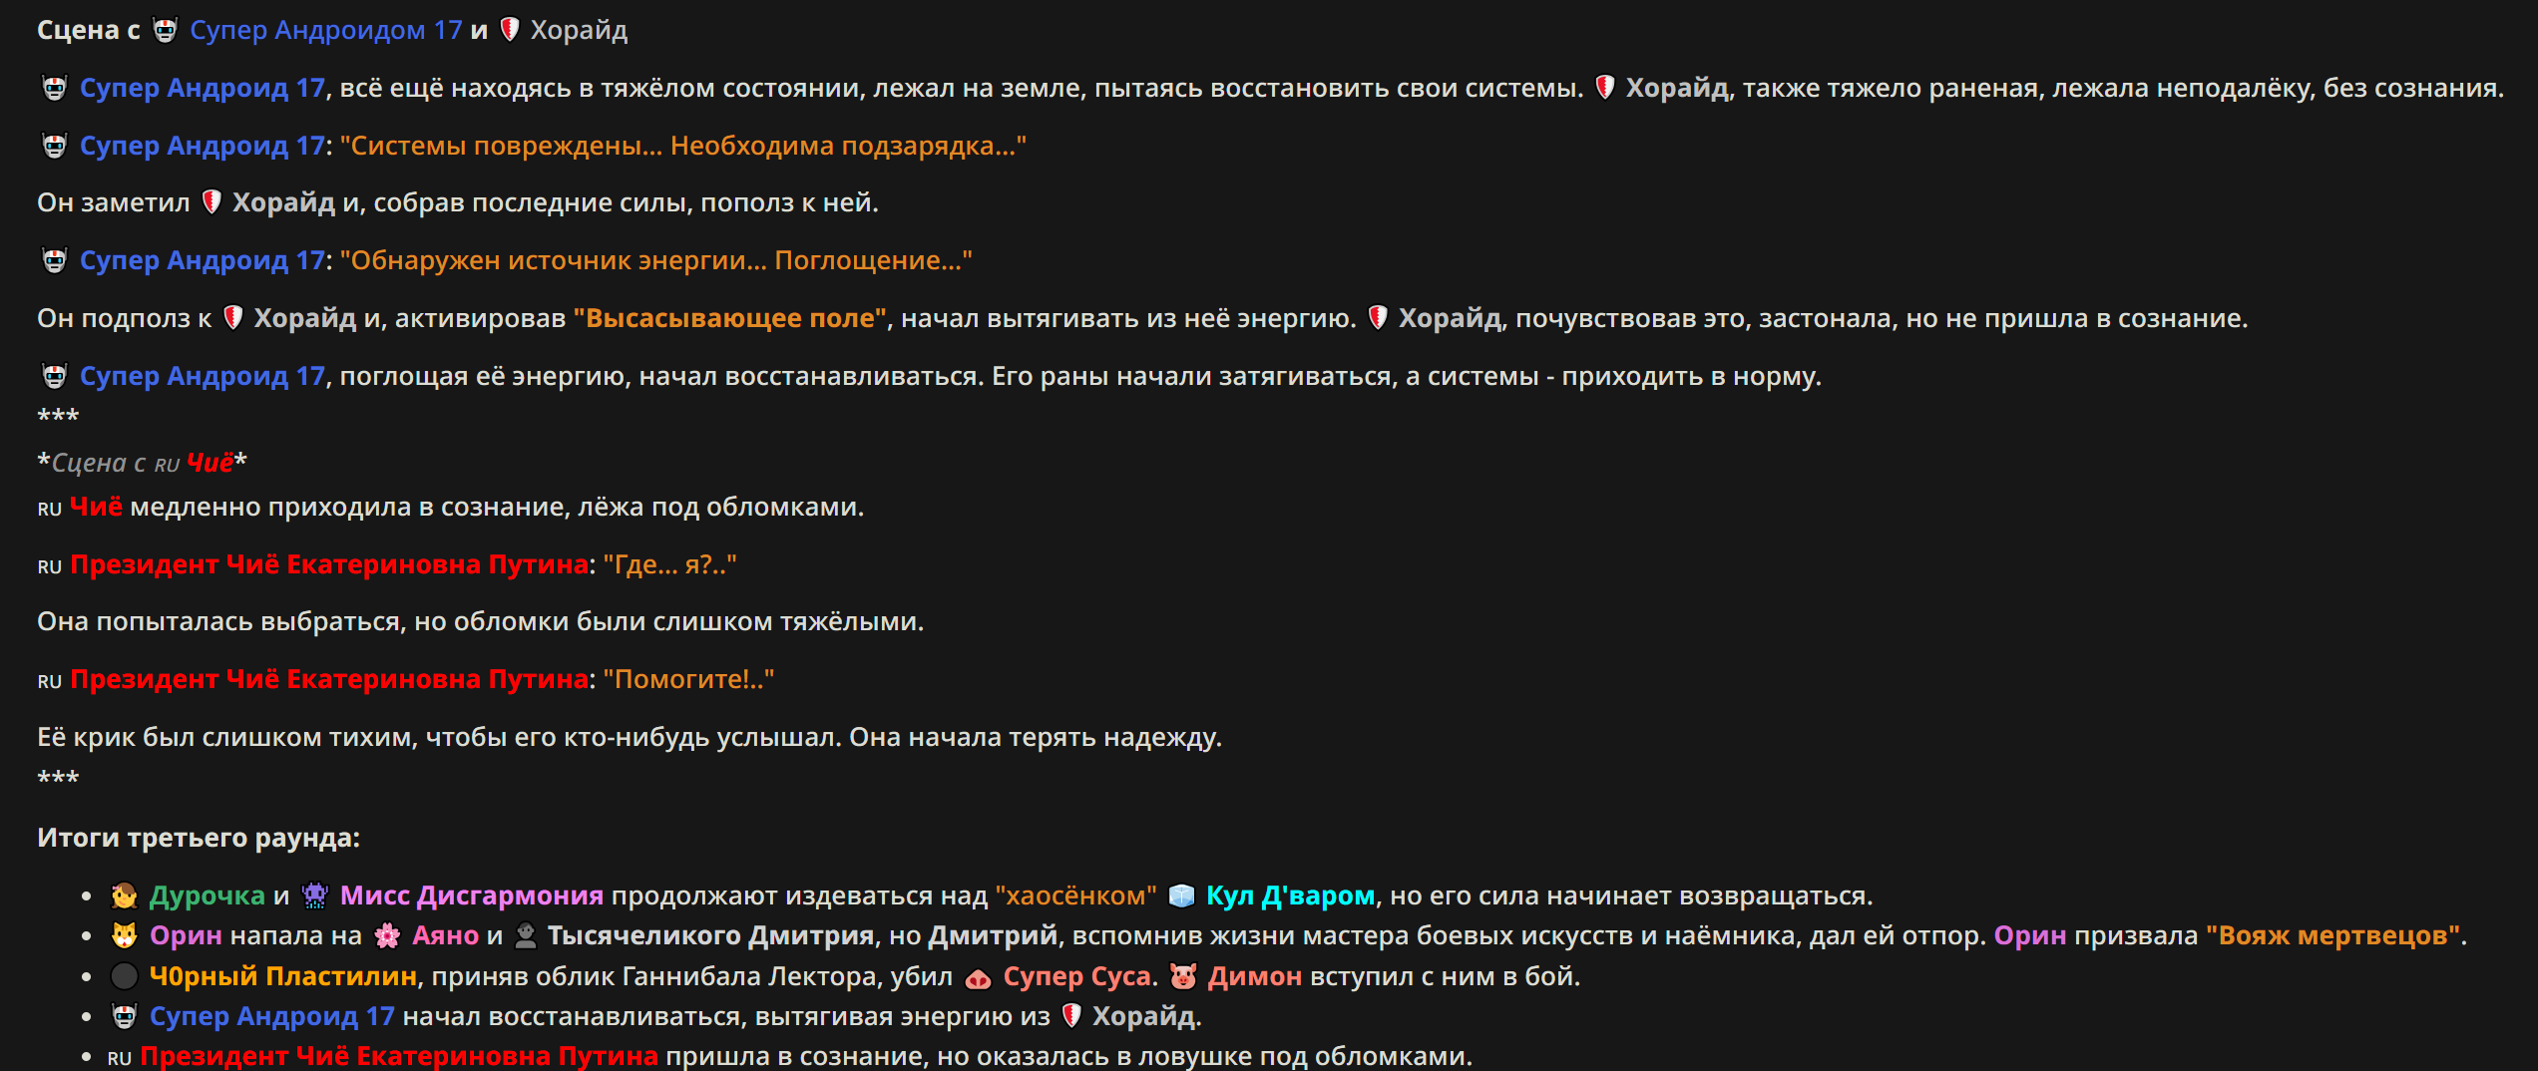Click the bold heading "Итоги третьего раунда:"
The image size is (2538, 1071).
tap(199, 839)
